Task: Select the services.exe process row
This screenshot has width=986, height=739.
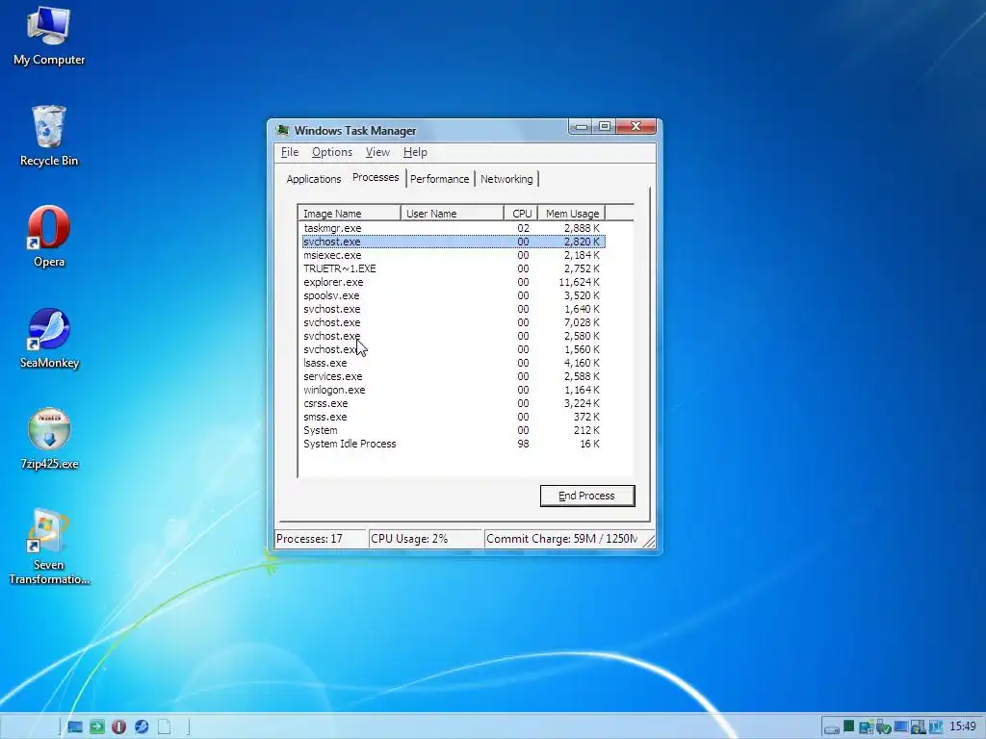Action: point(453,376)
